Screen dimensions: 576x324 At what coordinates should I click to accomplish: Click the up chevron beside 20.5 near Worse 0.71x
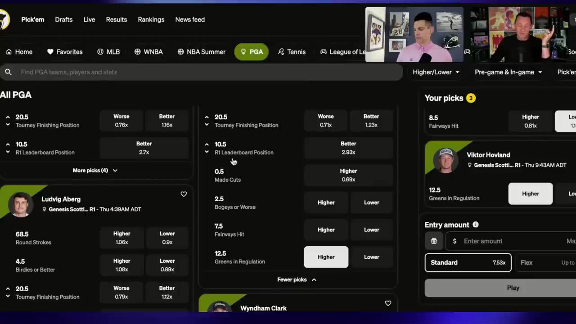pyautogui.click(x=207, y=117)
